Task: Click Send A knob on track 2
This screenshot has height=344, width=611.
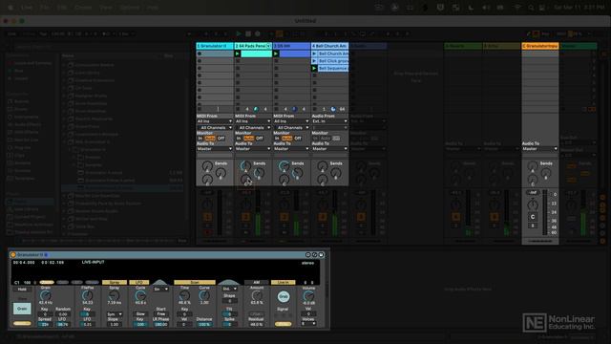Action: 245,166
